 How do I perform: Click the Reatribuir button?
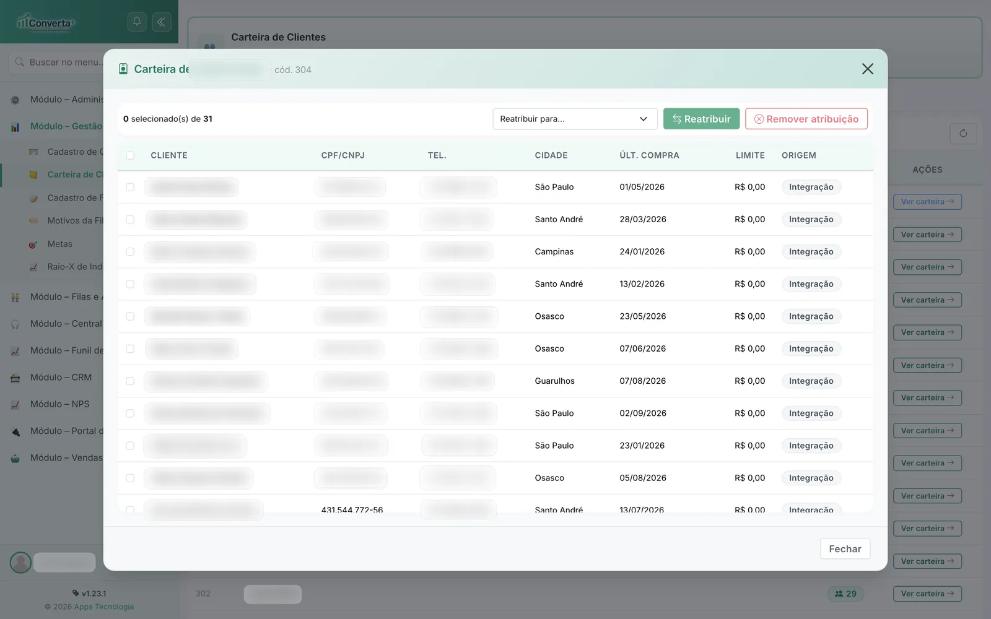coord(701,119)
